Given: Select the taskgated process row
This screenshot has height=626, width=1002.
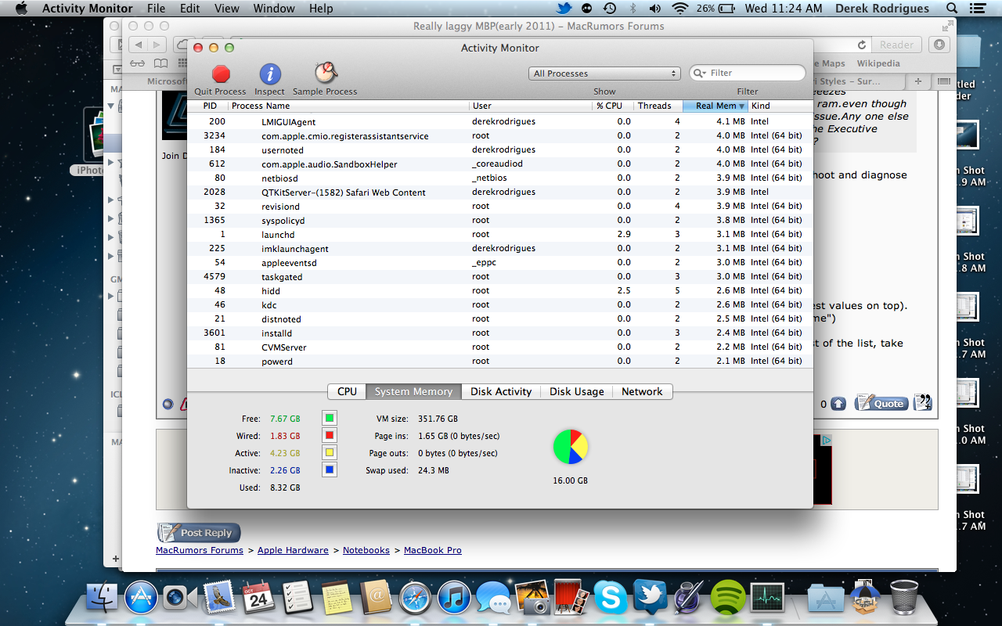Looking at the screenshot, I should pyautogui.click(x=499, y=276).
